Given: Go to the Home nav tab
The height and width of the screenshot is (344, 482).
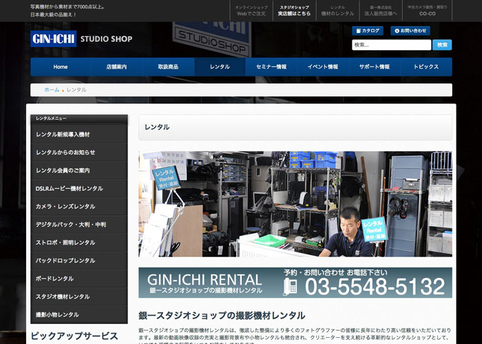Looking at the screenshot, I should 61,67.
